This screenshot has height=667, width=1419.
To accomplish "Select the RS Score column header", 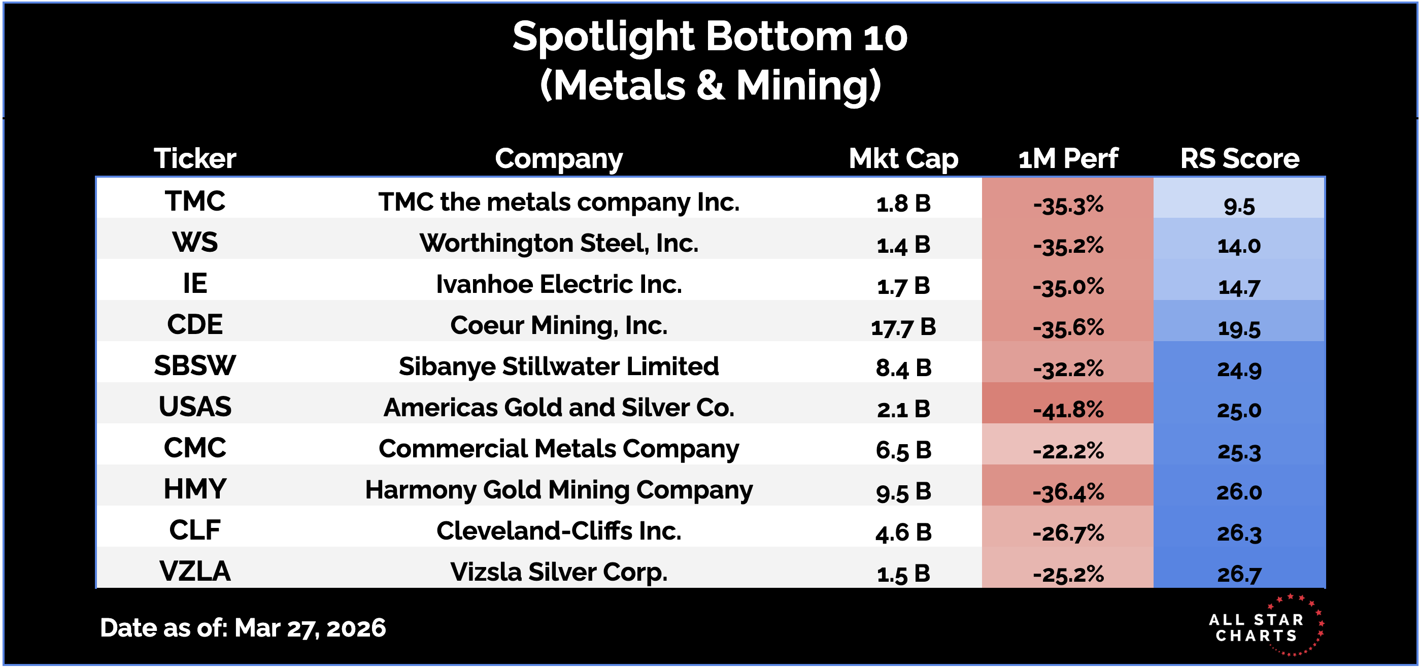I will 1239,158.
